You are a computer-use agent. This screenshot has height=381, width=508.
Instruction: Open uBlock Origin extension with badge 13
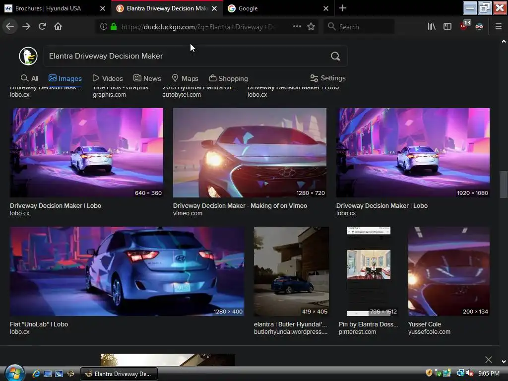click(464, 25)
